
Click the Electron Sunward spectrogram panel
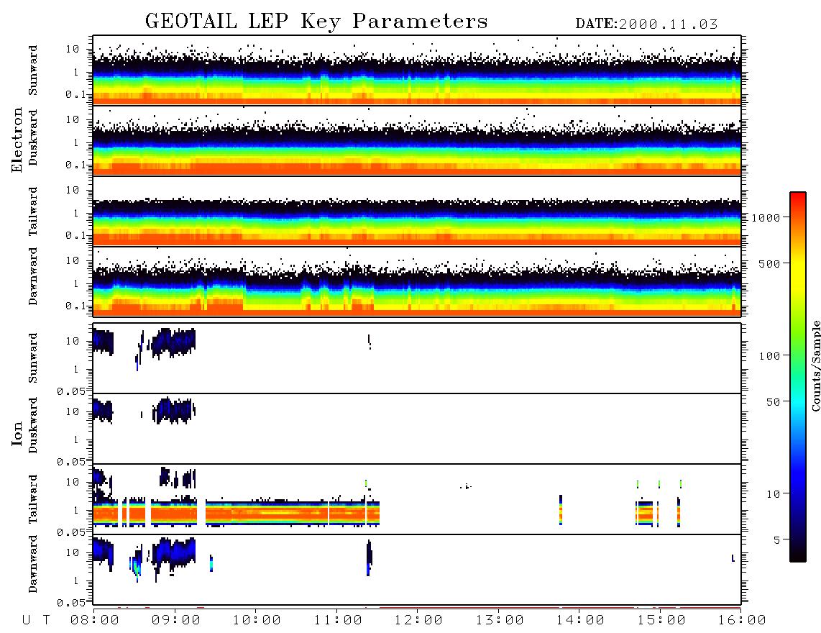pyautogui.click(x=417, y=70)
